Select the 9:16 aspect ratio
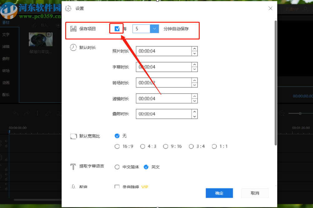The image size is (313, 208). point(165,146)
